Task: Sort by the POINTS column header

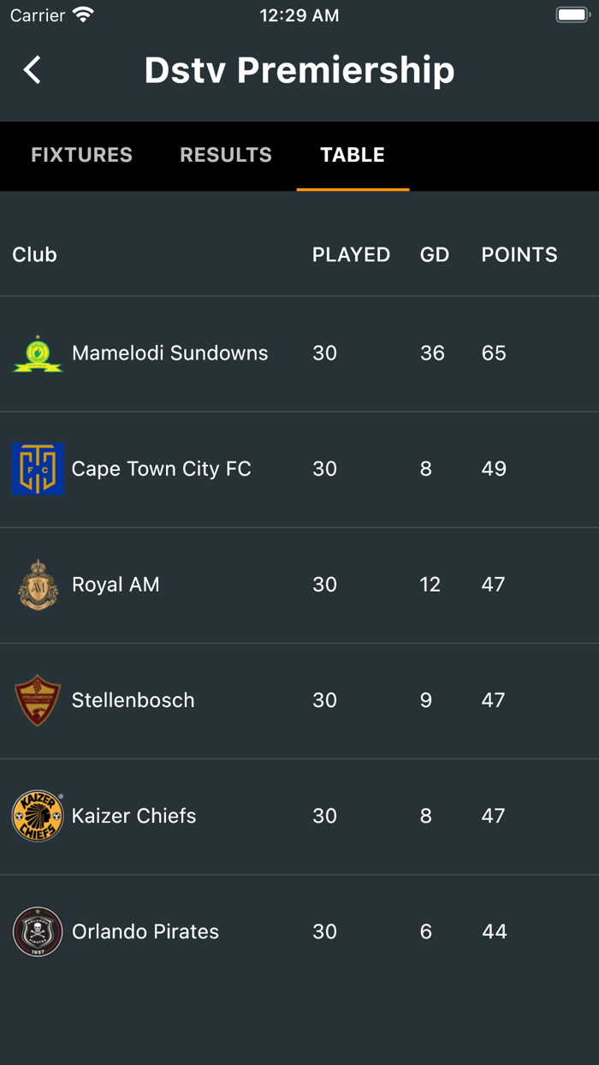Action: coord(519,254)
